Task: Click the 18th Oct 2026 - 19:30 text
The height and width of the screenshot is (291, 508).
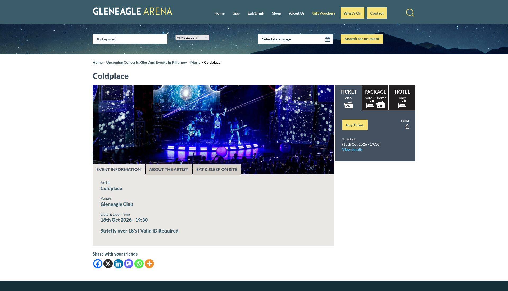Action: point(124,220)
